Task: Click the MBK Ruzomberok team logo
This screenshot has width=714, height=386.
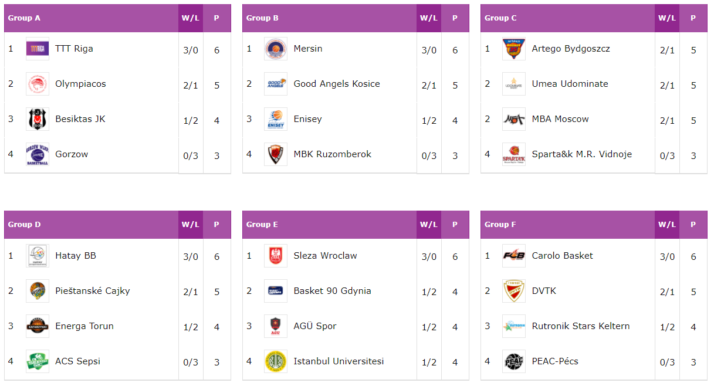Action: click(x=276, y=154)
